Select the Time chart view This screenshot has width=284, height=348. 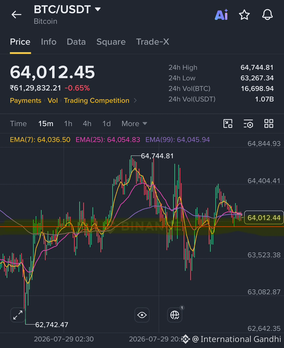tap(19, 124)
